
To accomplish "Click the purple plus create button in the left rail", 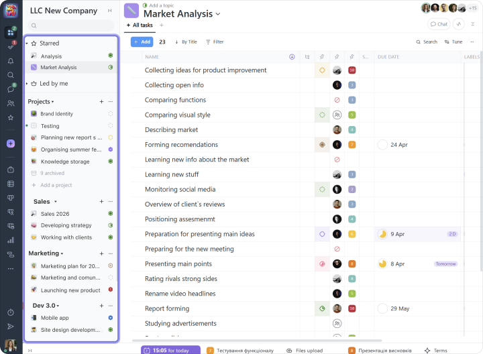I will 10,143.
